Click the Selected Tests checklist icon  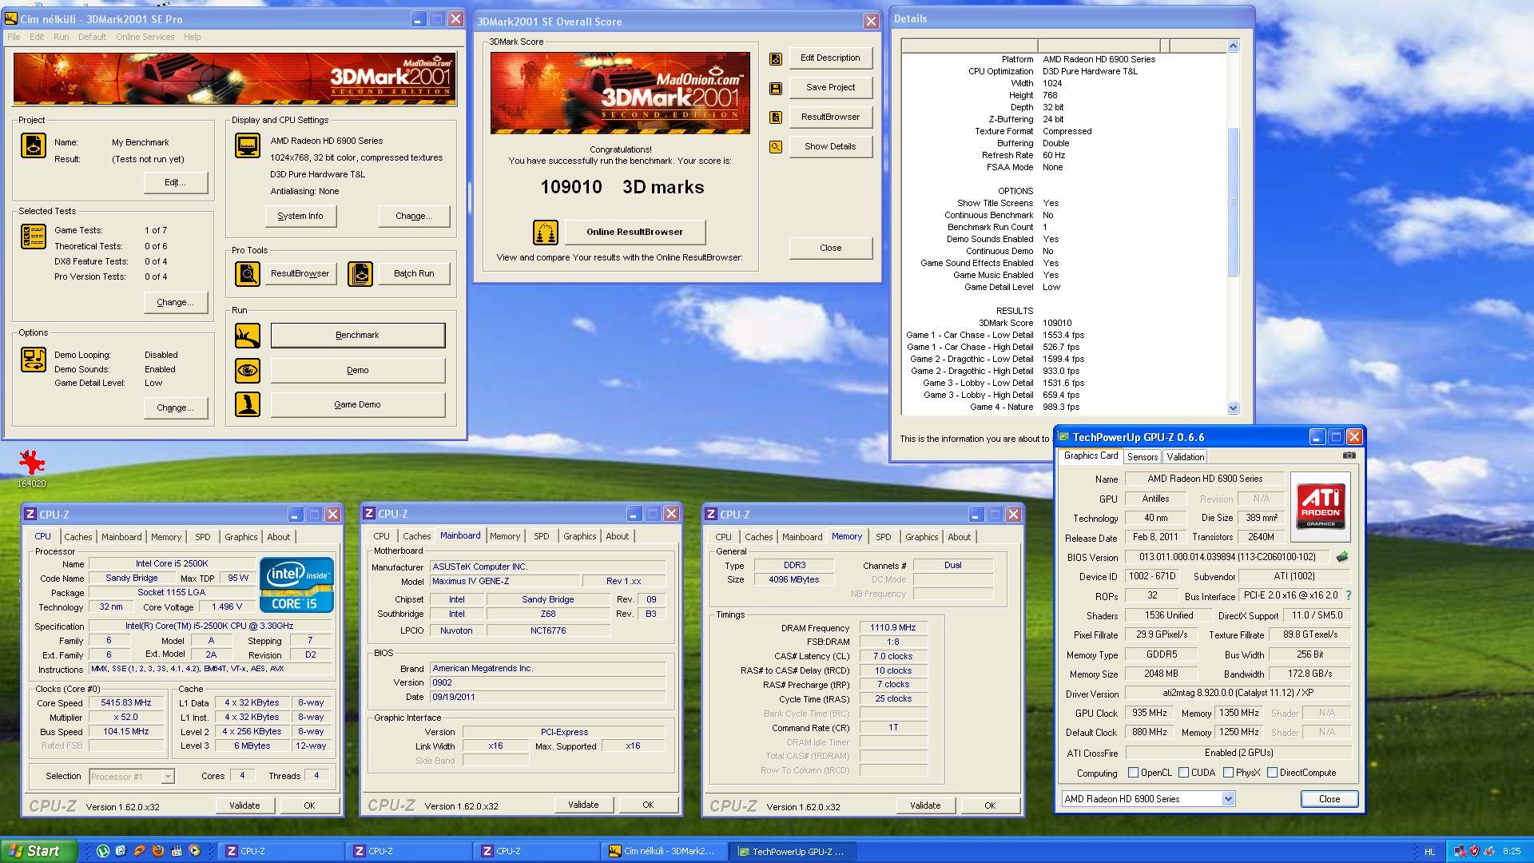[34, 237]
